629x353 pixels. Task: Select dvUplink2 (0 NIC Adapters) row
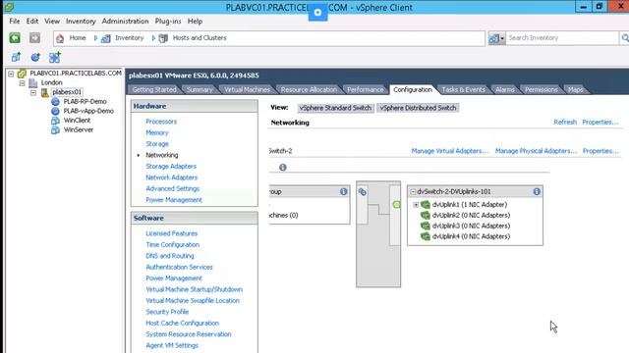click(471, 216)
